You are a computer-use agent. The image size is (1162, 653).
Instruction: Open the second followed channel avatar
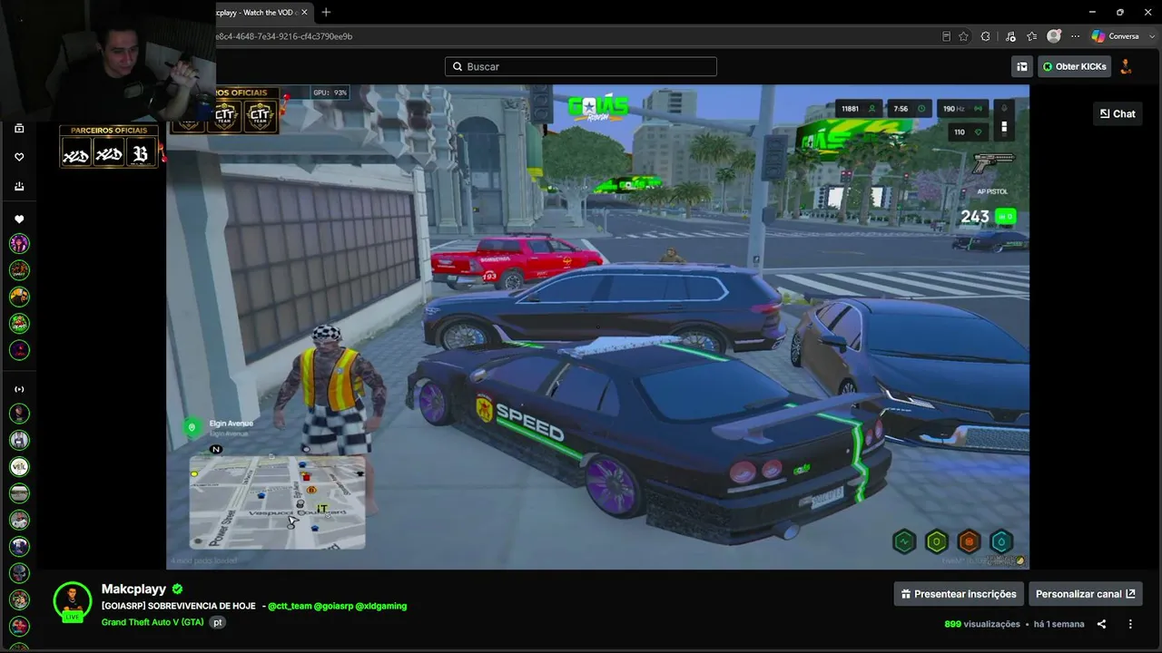[x=19, y=270]
